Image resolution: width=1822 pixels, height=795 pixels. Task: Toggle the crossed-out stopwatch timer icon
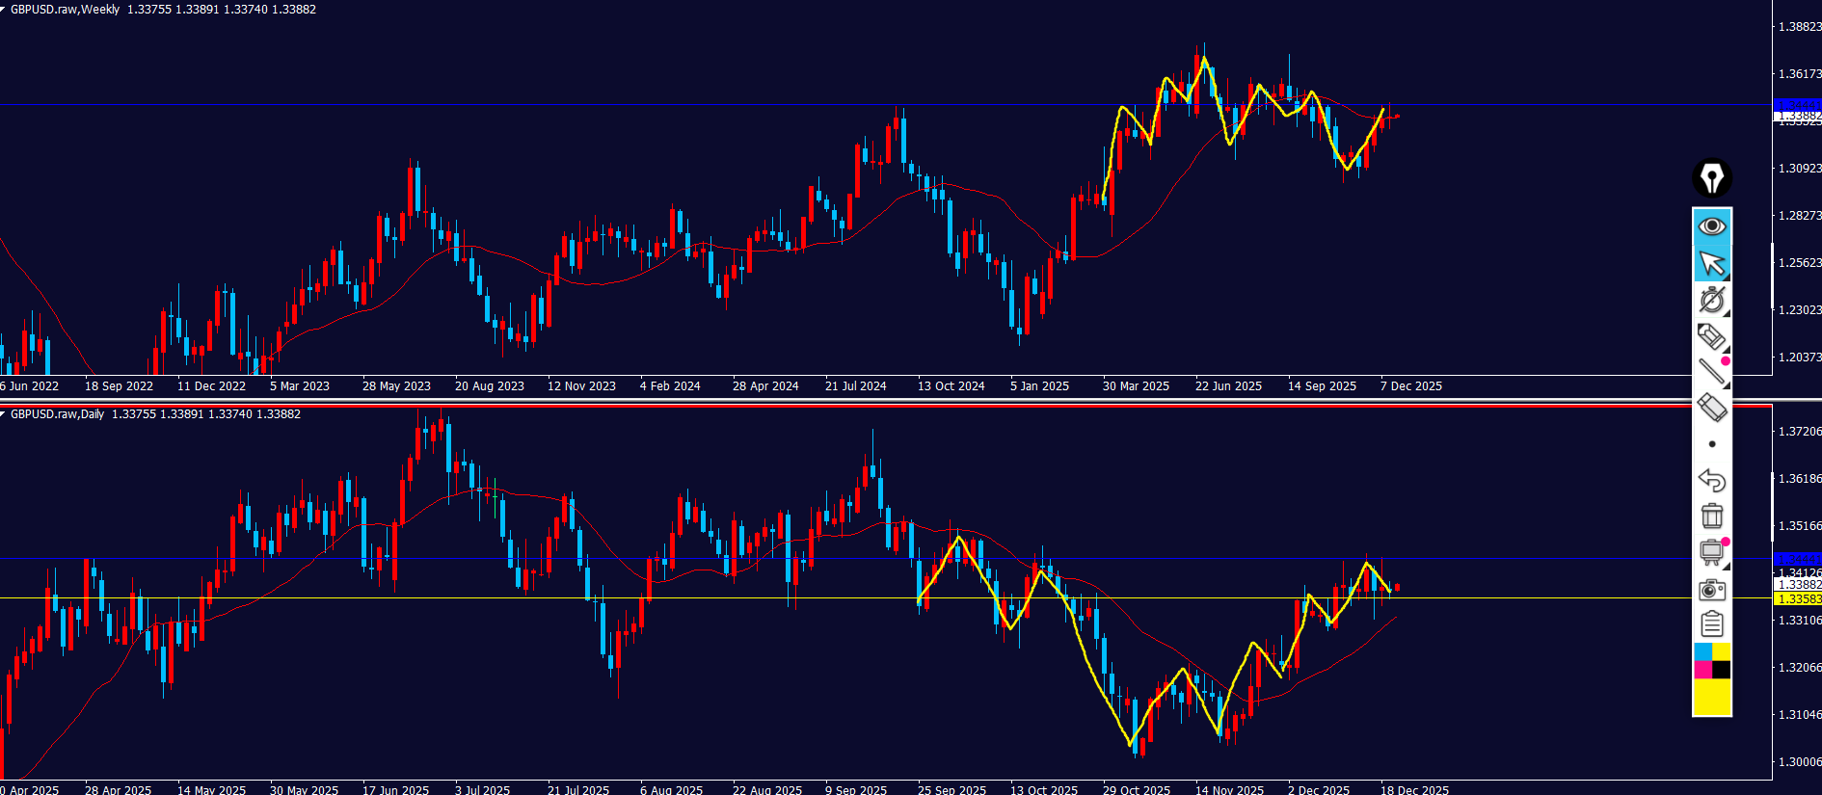[1711, 300]
